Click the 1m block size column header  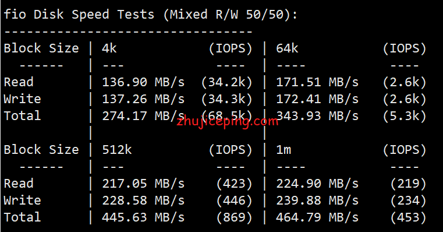tap(283, 150)
